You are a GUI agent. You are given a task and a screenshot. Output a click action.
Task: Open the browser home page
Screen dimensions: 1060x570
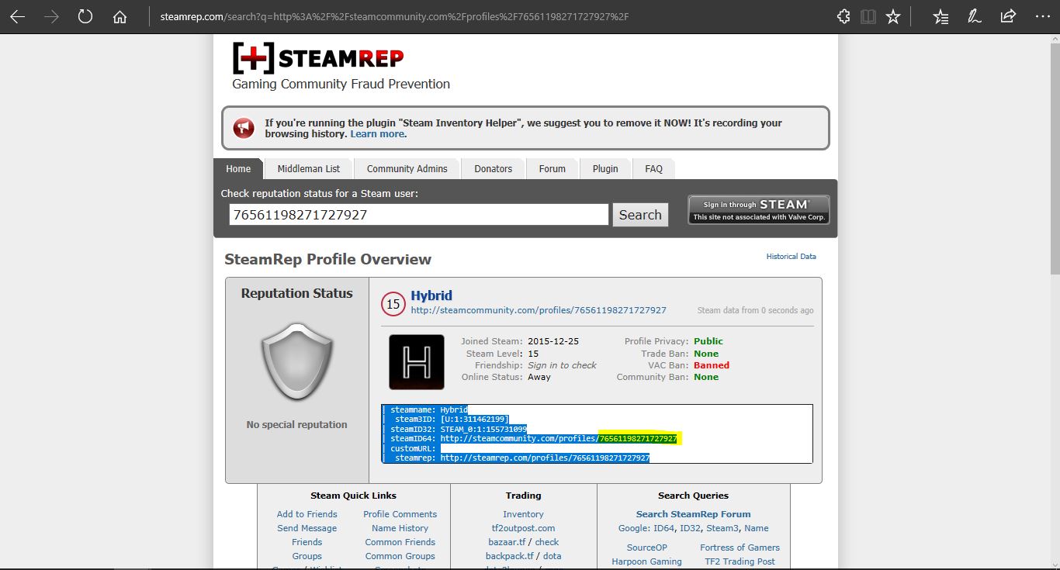120,16
